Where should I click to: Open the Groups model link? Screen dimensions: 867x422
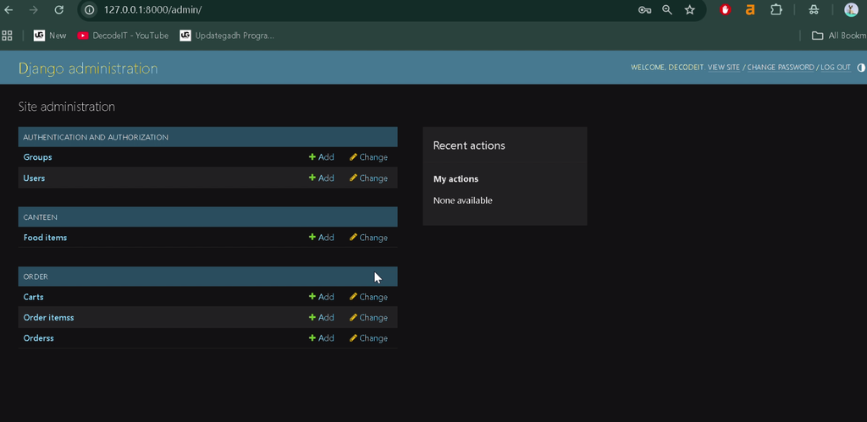37,156
